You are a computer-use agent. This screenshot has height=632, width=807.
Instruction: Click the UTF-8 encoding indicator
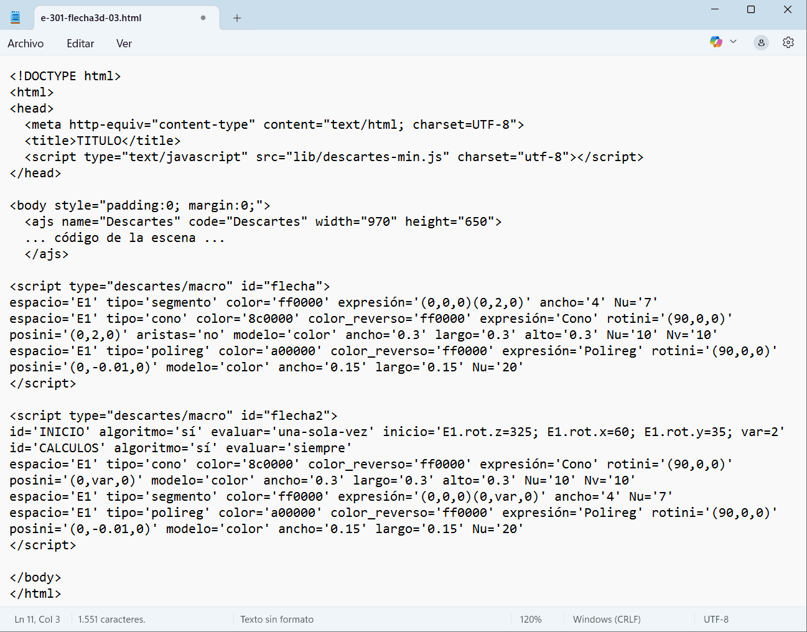(716, 620)
